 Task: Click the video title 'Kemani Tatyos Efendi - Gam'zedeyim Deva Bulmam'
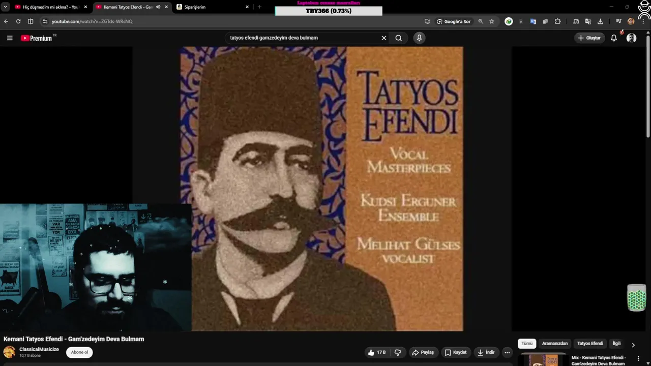click(74, 339)
